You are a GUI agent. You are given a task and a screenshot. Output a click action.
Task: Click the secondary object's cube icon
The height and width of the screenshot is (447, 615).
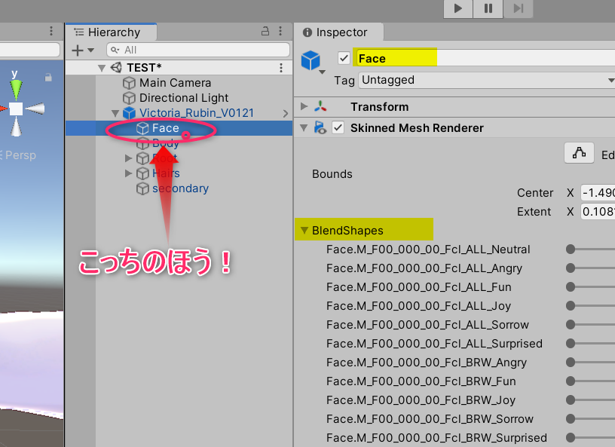[x=142, y=188]
